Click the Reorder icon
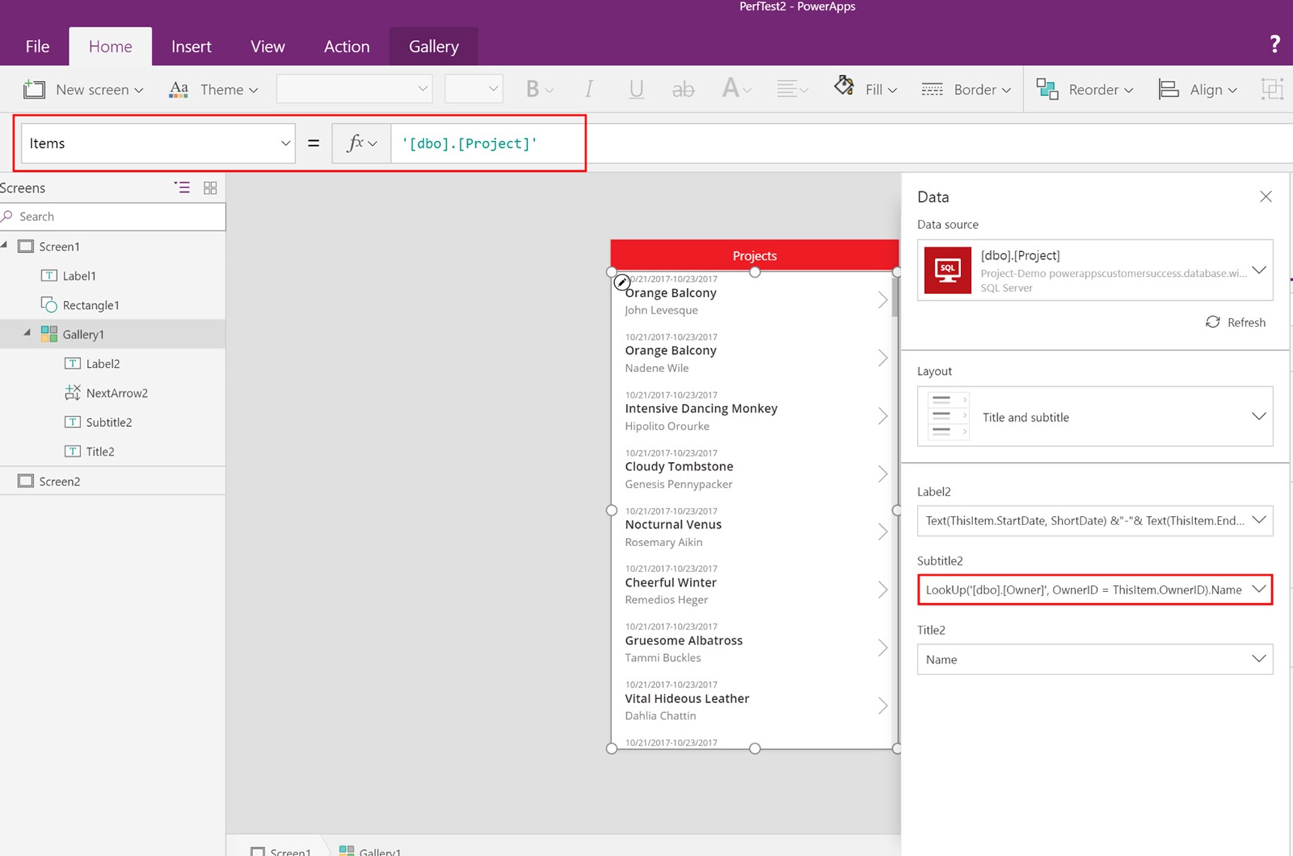Viewport: 1293px width, 856px height. [x=1047, y=89]
